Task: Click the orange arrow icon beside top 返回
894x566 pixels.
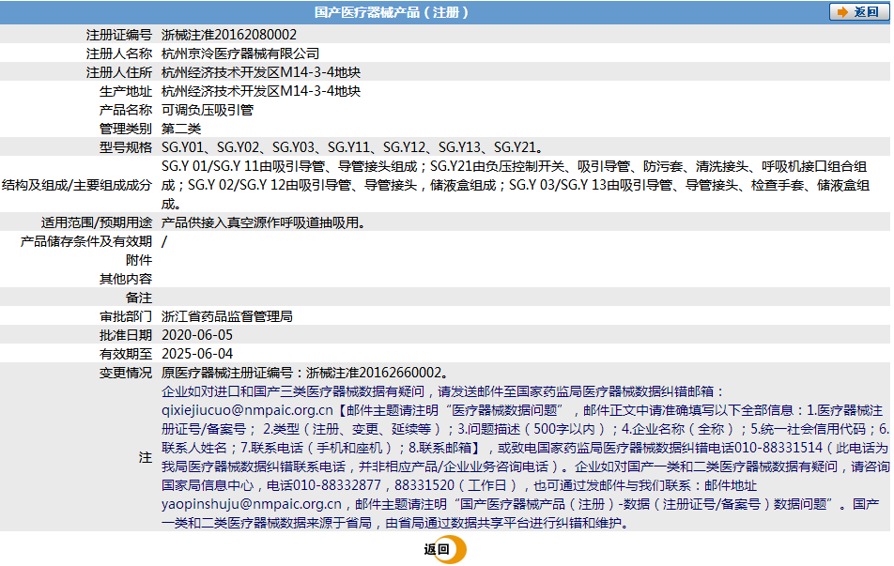Action: click(841, 12)
